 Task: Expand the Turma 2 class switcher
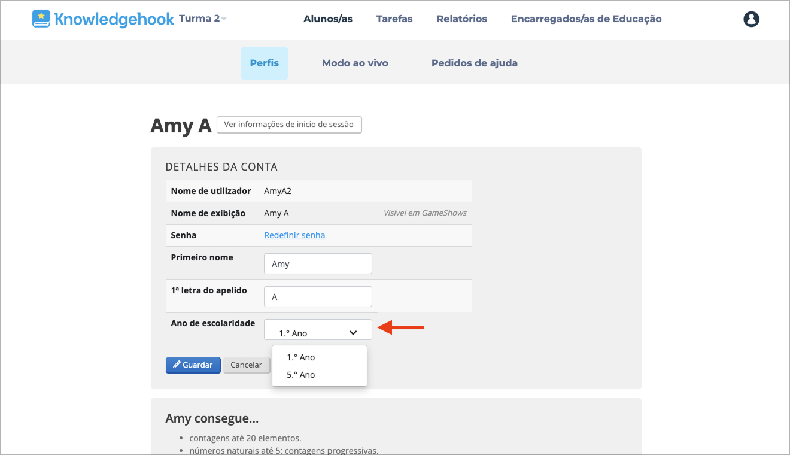[202, 19]
